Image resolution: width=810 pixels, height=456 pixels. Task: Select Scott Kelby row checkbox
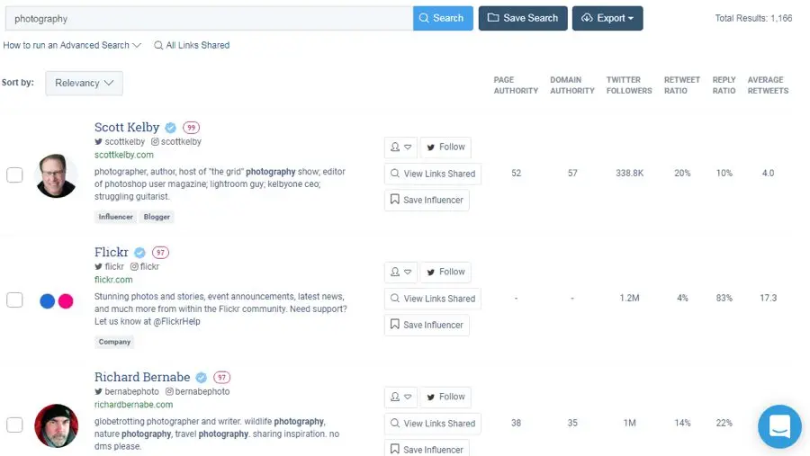(14, 175)
